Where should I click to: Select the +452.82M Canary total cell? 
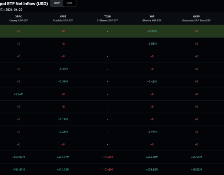[18, 157]
